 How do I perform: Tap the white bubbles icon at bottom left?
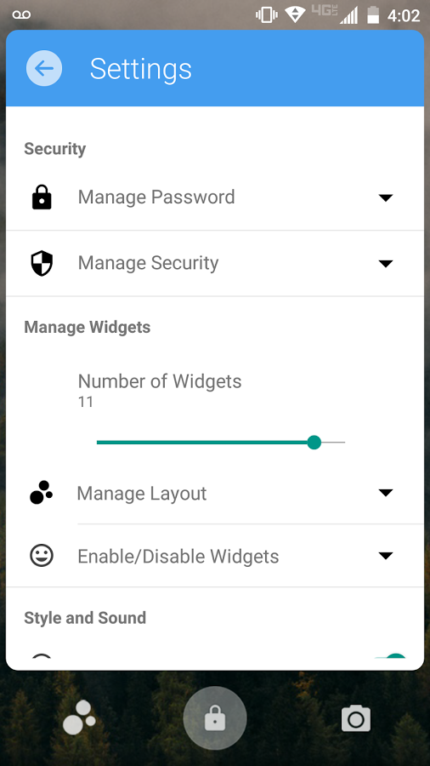click(x=80, y=717)
